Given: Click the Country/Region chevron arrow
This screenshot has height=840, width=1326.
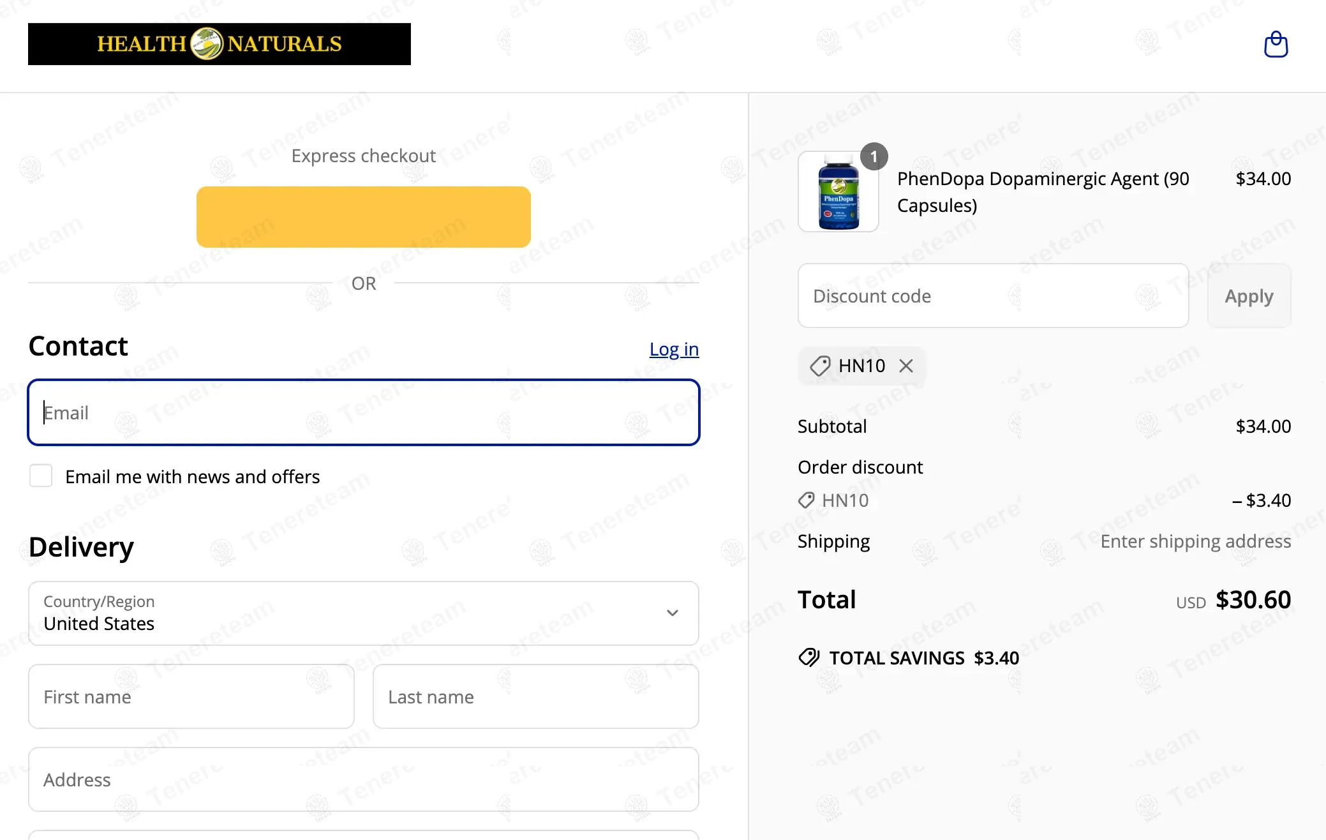Looking at the screenshot, I should pos(672,613).
